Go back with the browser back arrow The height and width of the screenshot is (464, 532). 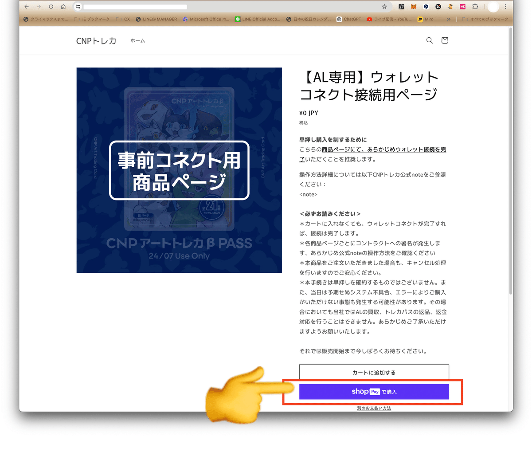click(27, 7)
